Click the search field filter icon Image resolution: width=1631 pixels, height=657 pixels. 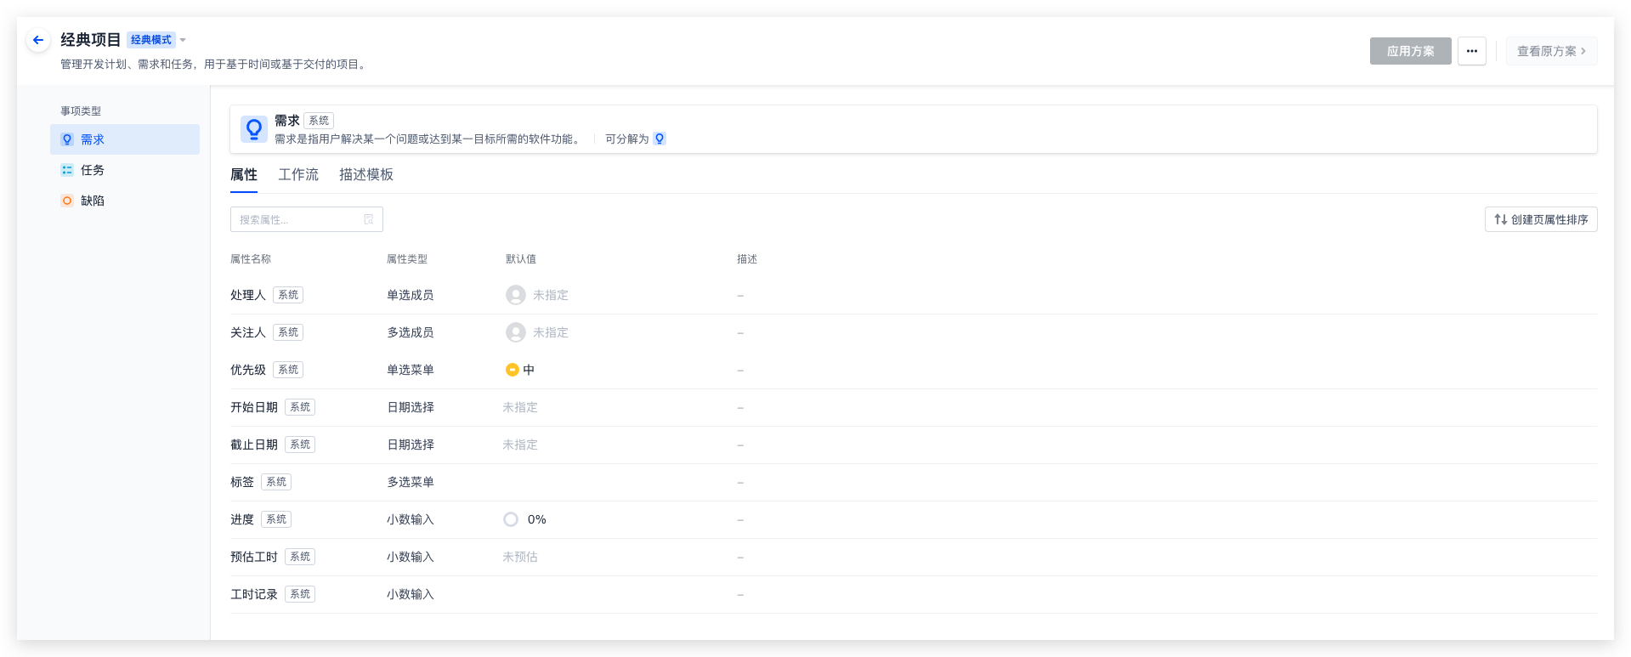click(x=369, y=219)
